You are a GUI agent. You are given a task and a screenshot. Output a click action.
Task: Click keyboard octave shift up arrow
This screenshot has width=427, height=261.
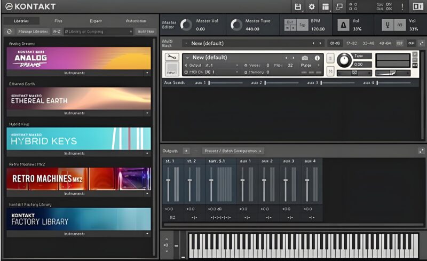pos(167,239)
